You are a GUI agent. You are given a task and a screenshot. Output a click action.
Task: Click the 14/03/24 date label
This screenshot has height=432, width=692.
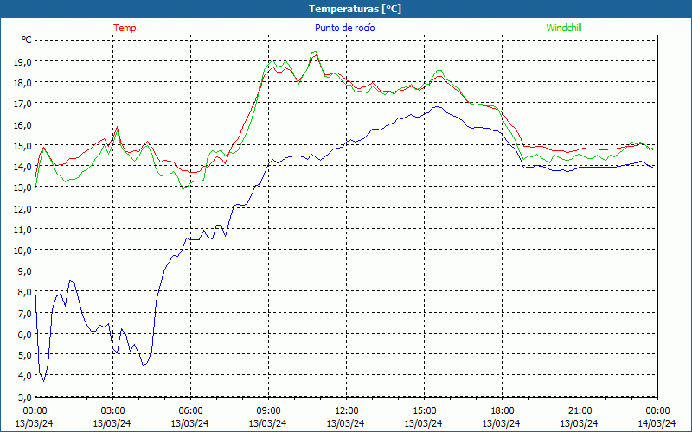(657, 423)
